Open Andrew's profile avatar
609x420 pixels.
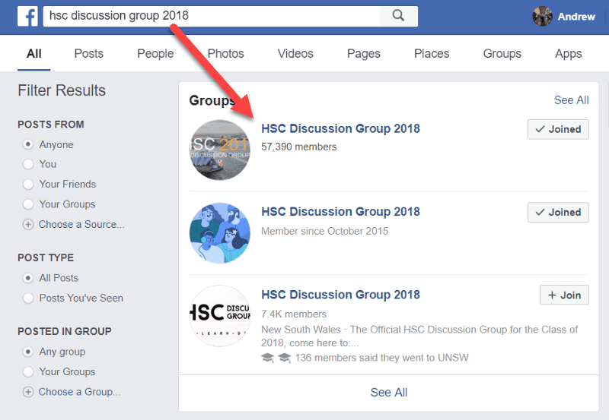click(543, 16)
